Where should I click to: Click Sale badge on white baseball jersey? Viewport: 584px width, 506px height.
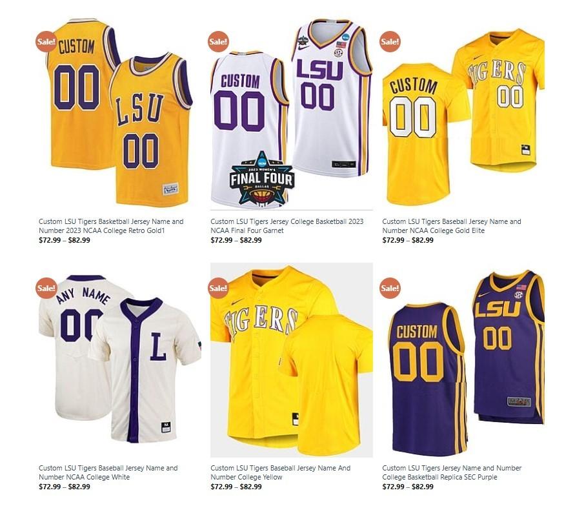[46, 288]
